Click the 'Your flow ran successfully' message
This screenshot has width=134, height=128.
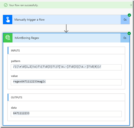[24, 5]
